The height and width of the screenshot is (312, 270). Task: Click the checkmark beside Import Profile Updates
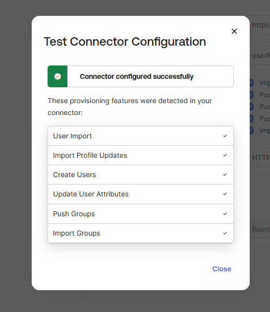point(225,155)
